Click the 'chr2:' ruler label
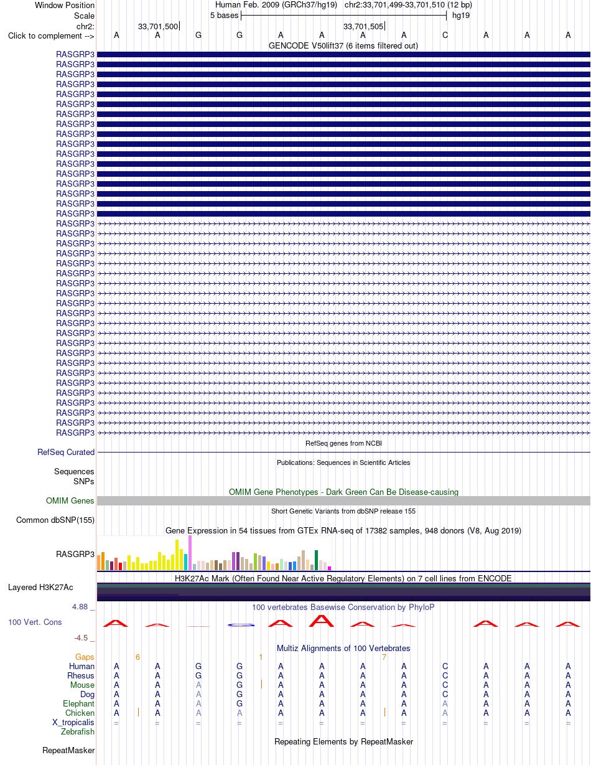The image size is (591, 765). [84, 26]
